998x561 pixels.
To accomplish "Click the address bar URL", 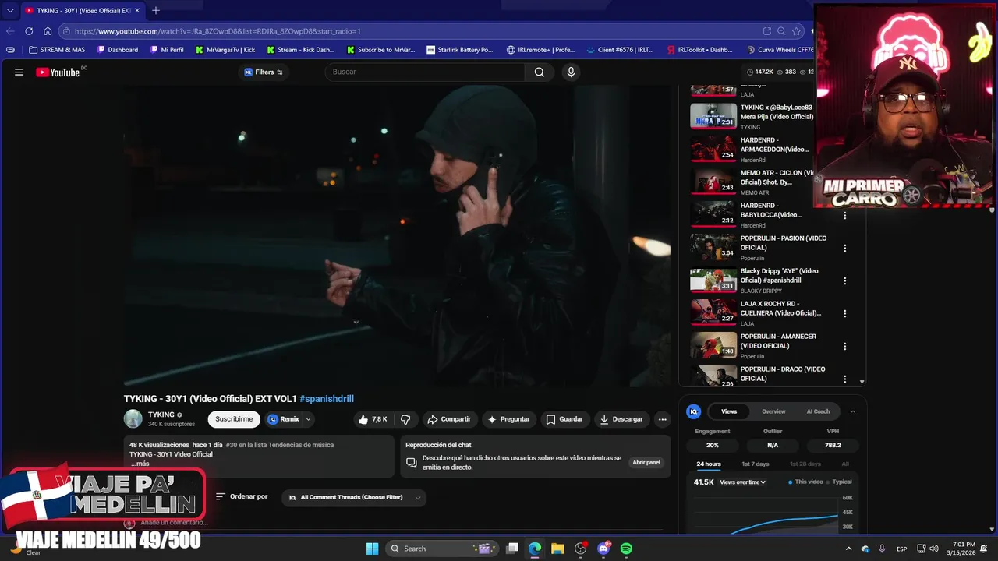I will tap(218, 31).
